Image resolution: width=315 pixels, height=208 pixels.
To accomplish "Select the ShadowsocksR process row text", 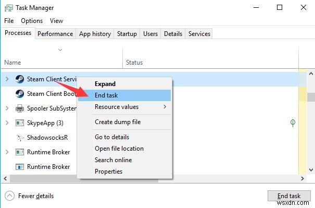I will tap(47, 138).
